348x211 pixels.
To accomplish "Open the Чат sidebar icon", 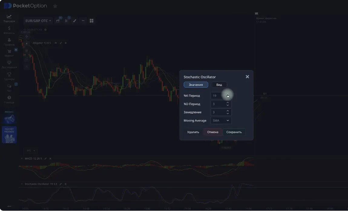I will point(9,86).
